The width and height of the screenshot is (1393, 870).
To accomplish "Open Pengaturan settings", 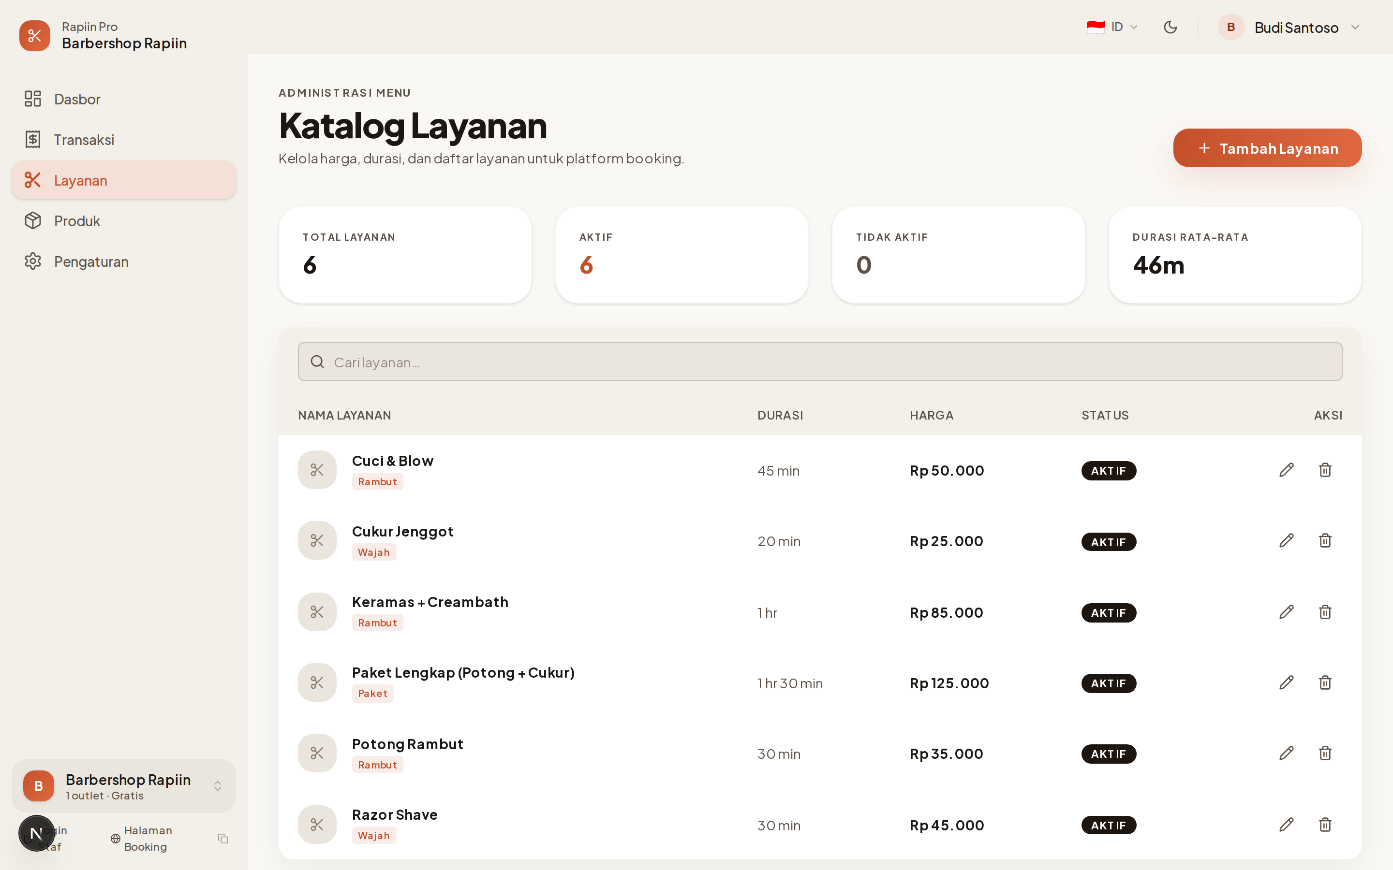I will click(91, 262).
